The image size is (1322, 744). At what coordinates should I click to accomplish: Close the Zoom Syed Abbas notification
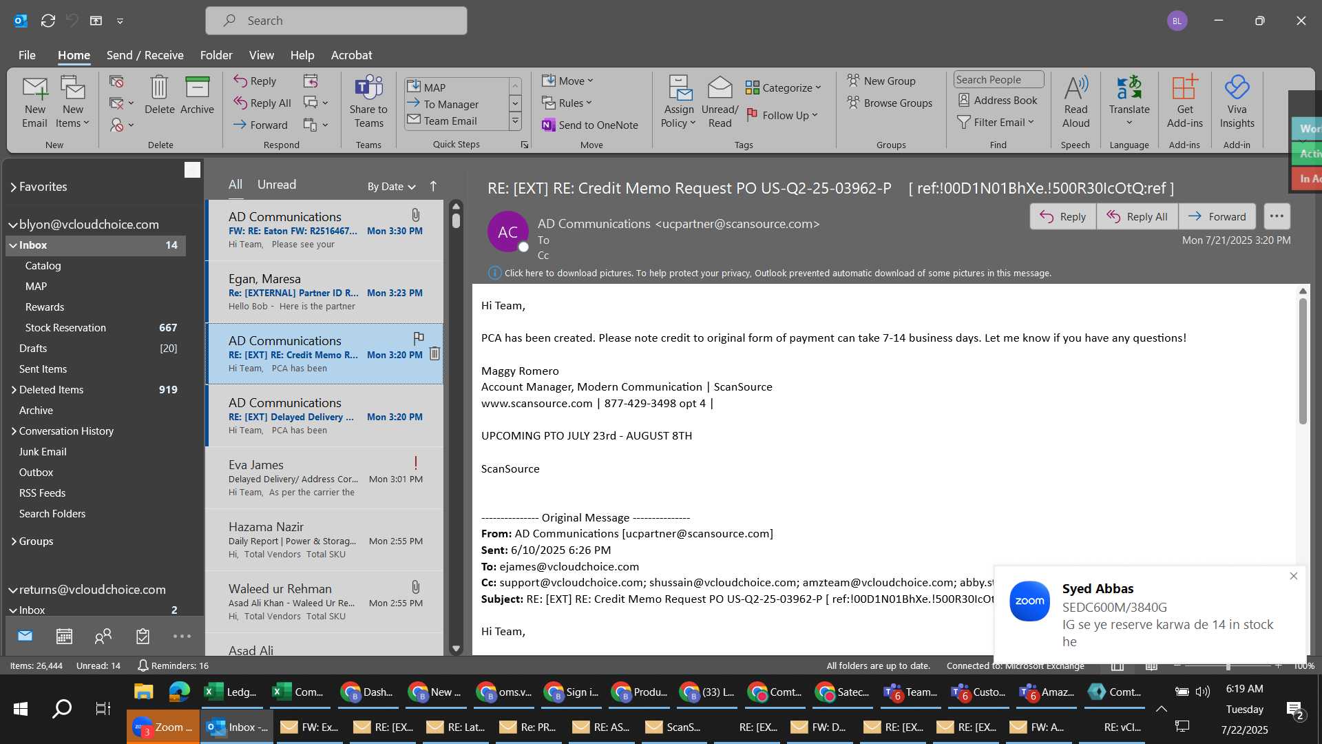(x=1293, y=576)
